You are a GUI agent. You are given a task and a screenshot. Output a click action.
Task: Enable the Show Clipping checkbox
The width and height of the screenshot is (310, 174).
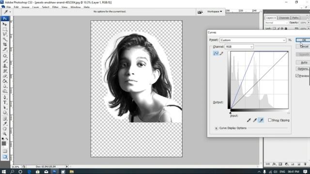pyautogui.click(x=270, y=120)
